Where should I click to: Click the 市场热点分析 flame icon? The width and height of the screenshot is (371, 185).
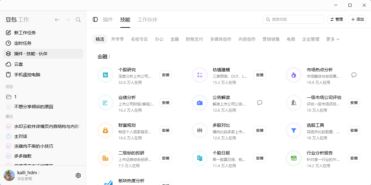click(x=294, y=75)
